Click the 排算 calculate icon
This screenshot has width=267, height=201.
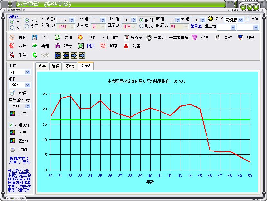pyautogui.click(x=13, y=38)
